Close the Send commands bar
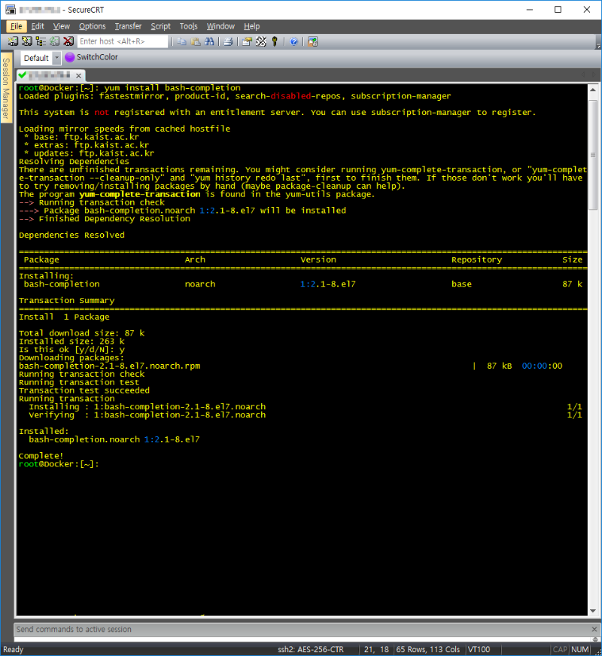602x656 pixels. (594, 629)
